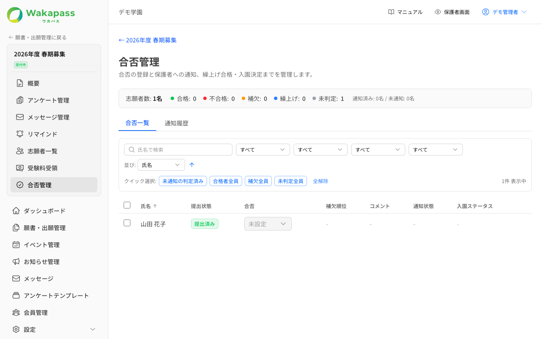Screen dimensions: 542x339
Task: Expand the 設定 menu chevron
Action: point(93,329)
